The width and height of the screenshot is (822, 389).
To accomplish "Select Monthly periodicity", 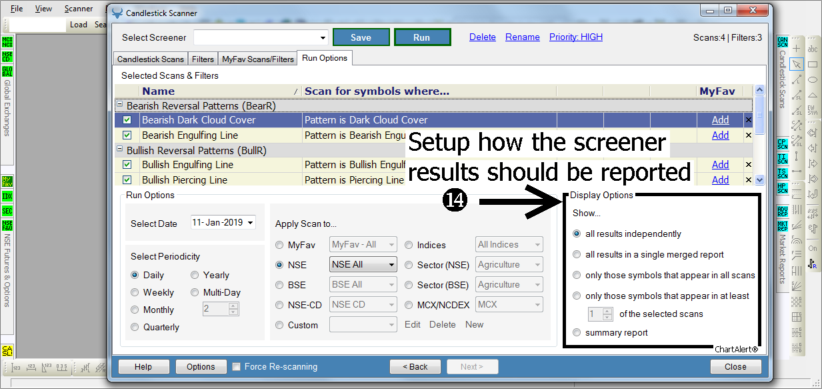I will [x=135, y=310].
